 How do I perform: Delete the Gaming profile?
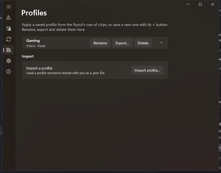[143, 43]
